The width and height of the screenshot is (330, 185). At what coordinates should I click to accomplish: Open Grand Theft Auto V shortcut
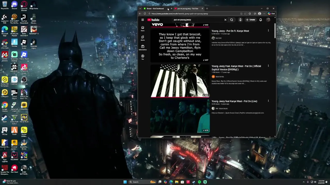pyautogui.click(x=14, y=119)
